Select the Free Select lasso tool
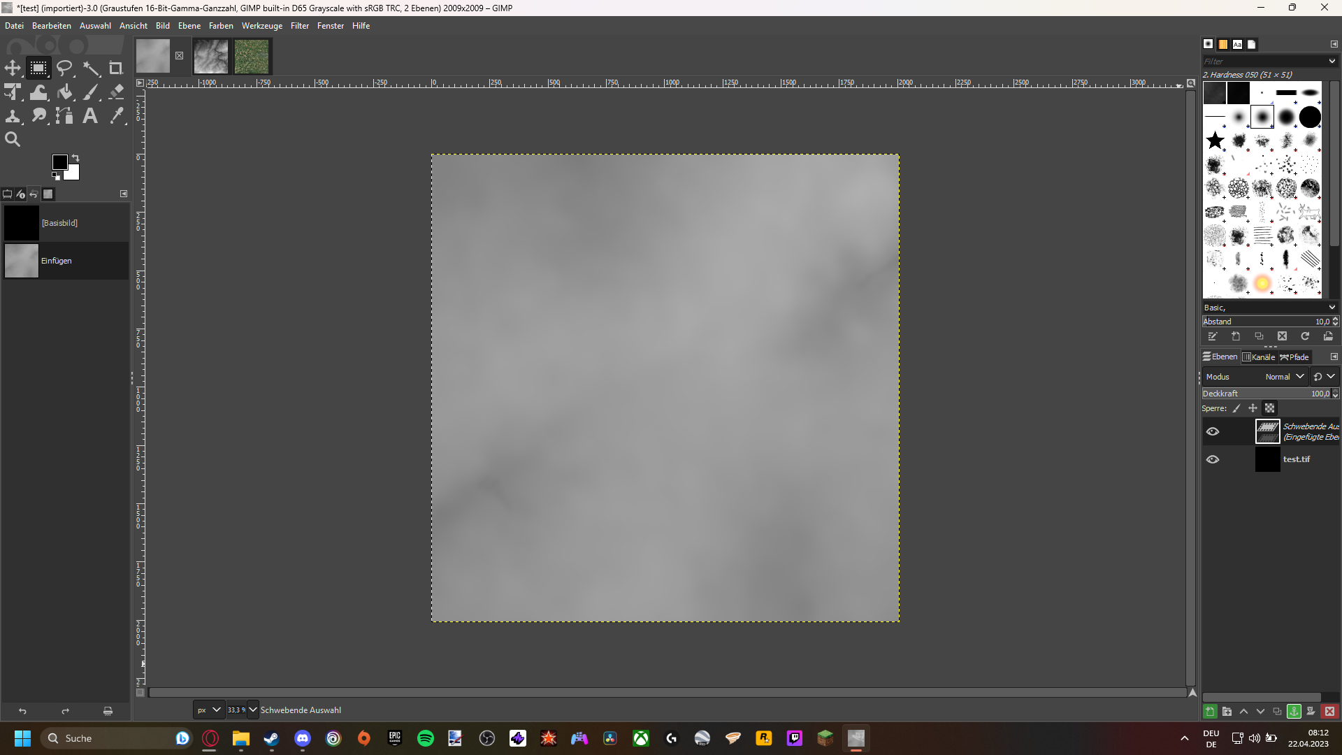1342x755 pixels. coord(64,68)
